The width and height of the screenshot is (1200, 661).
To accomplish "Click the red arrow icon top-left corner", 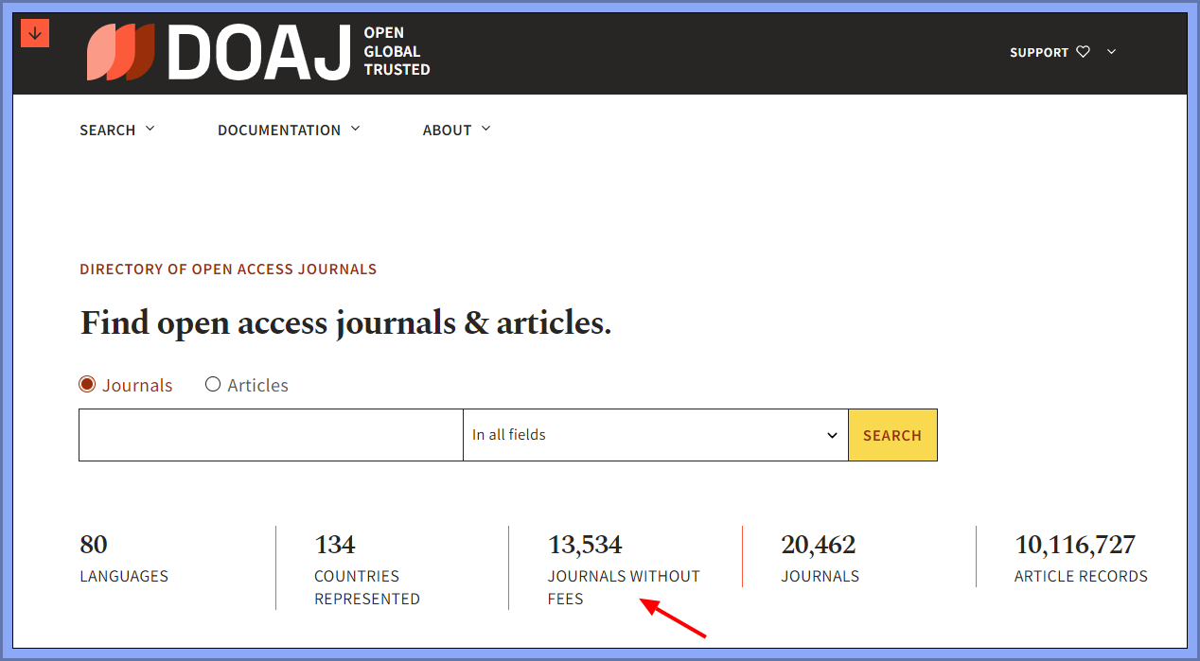I will coord(34,31).
